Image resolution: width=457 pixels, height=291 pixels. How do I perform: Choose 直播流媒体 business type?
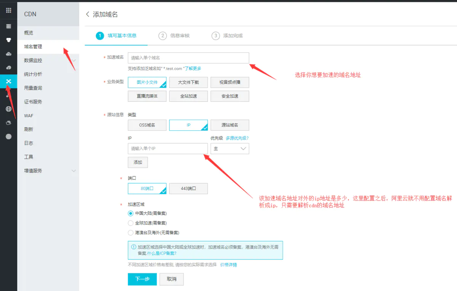tap(147, 96)
